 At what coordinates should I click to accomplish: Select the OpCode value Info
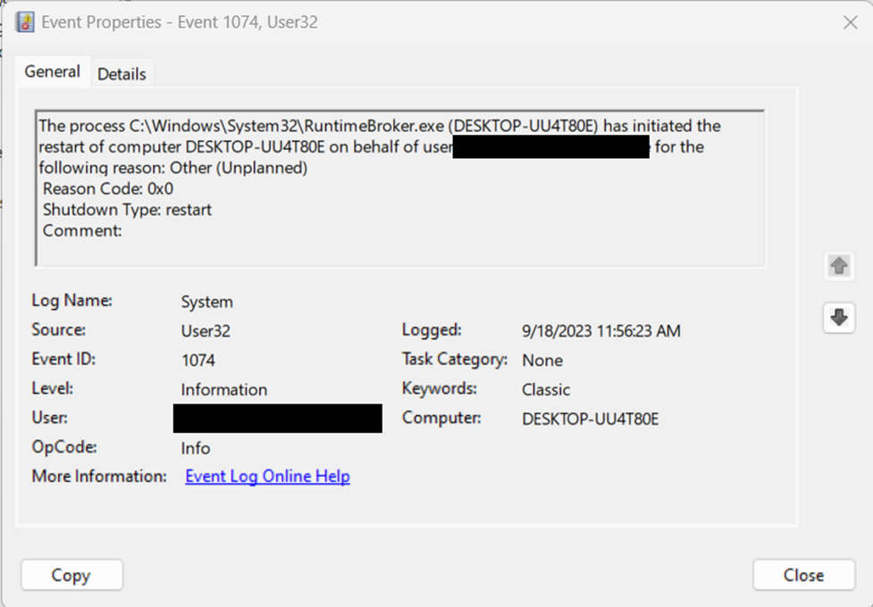click(196, 448)
